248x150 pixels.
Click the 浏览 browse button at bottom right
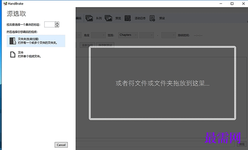point(242,144)
